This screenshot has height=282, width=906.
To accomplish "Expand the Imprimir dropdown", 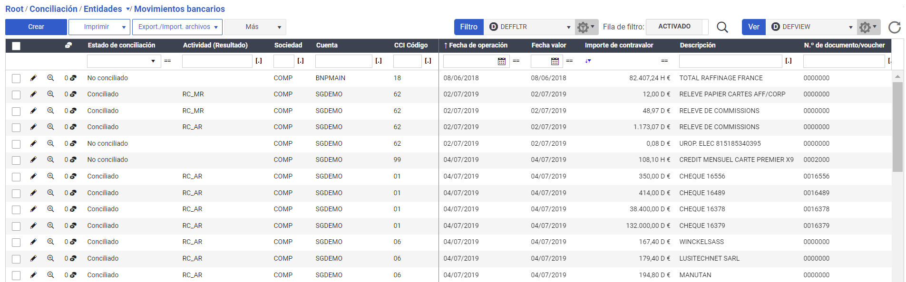I will click(x=123, y=27).
